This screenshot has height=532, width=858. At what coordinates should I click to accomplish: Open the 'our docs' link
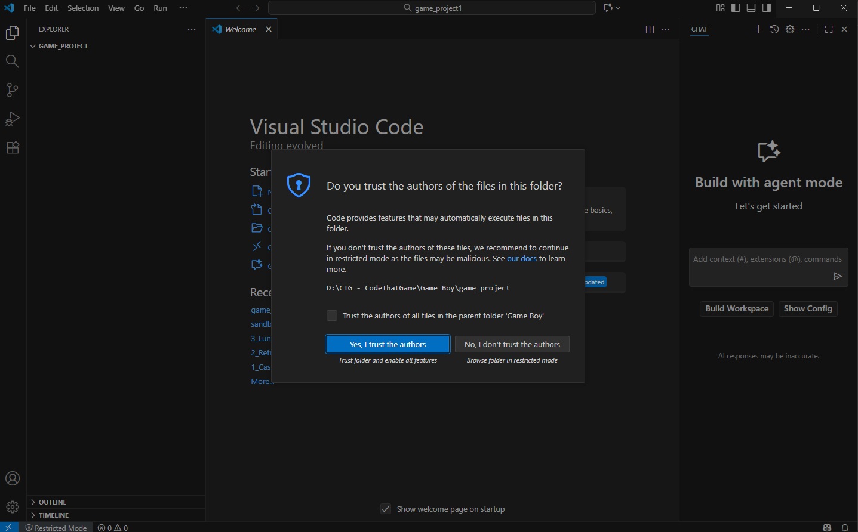pyautogui.click(x=522, y=258)
